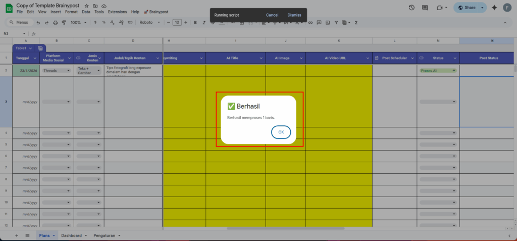Viewport: 517px width, 241px height.
Task: Click the Google Sheets home logo
Action: coord(9,8)
